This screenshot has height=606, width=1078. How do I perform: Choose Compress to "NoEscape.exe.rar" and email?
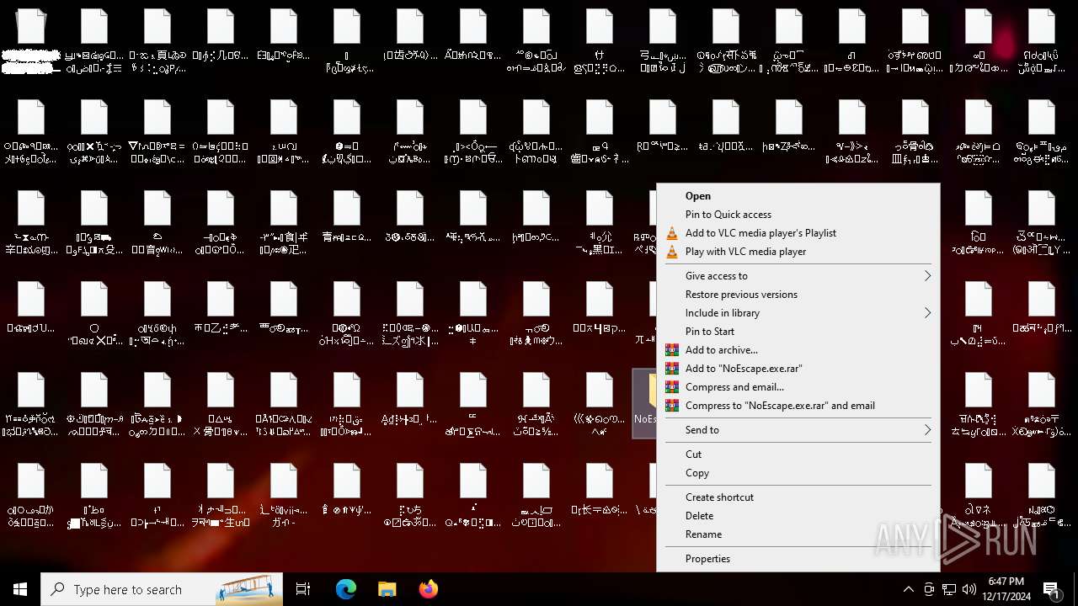point(798,406)
